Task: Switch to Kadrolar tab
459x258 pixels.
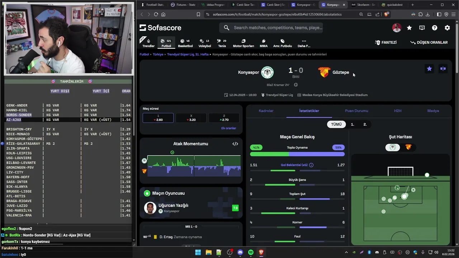Action: [x=266, y=111]
